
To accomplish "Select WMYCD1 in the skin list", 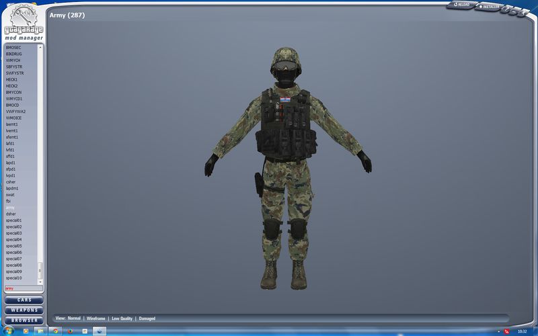I will point(14,99).
